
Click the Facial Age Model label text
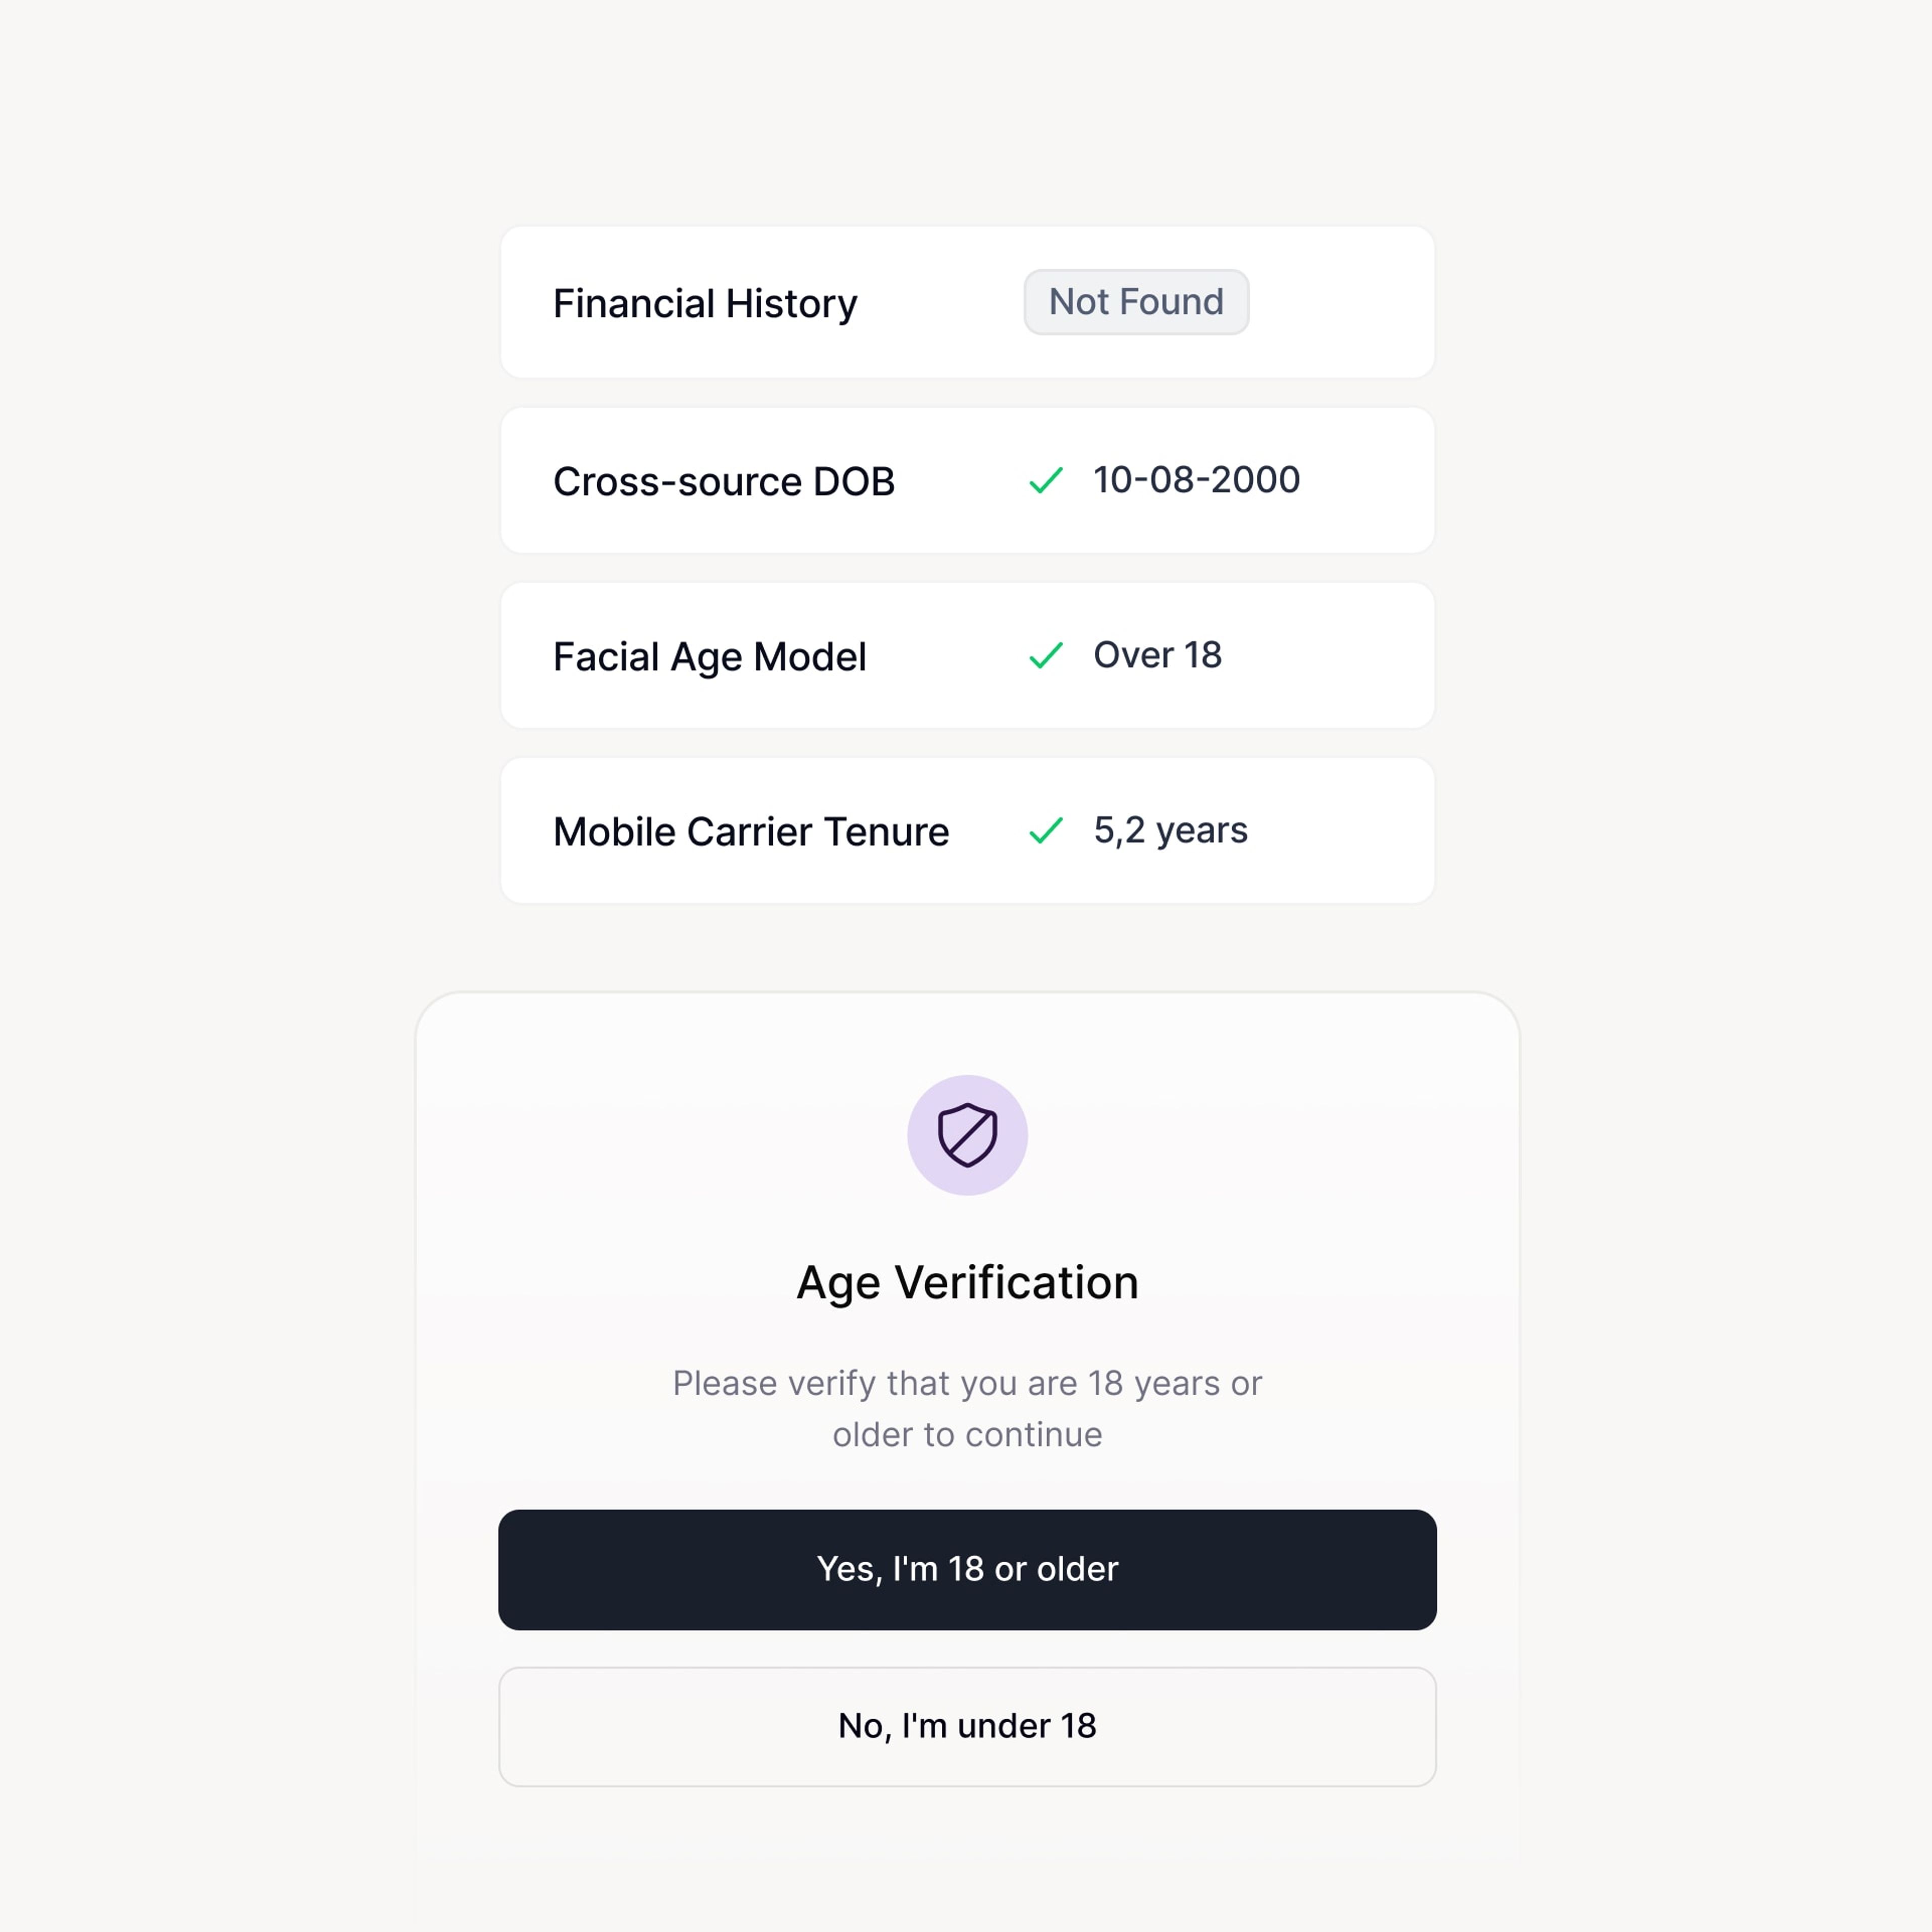(x=709, y=657)
